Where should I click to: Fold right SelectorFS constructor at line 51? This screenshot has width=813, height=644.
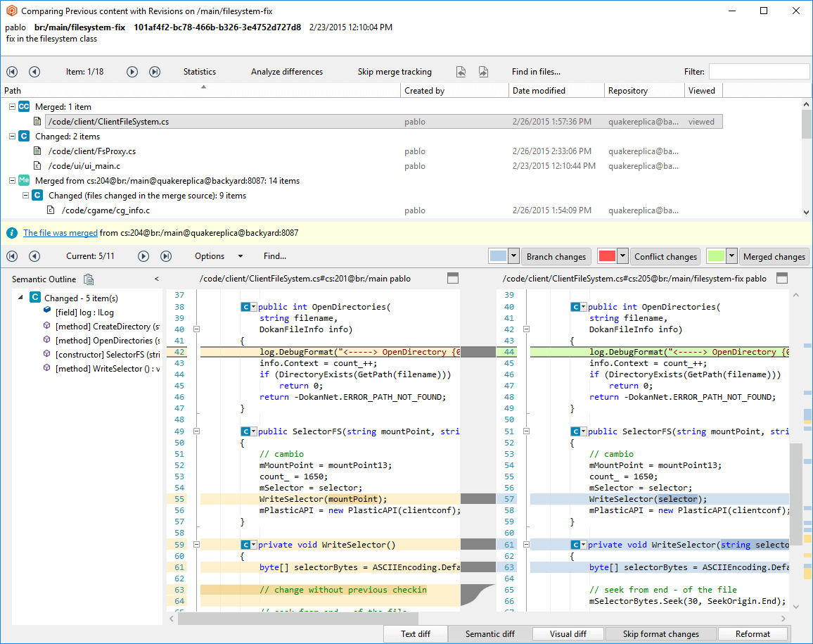pos(526,431)
